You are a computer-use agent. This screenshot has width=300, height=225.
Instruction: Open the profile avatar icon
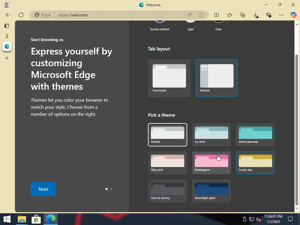coord(6,5)
